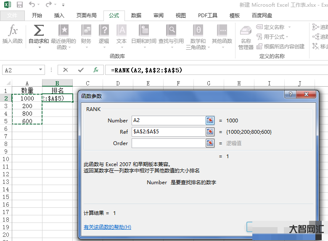Expand the Define Name (定义名称) dropdown
The height and width of the screenshot is (241, 328).
point(289,27)
